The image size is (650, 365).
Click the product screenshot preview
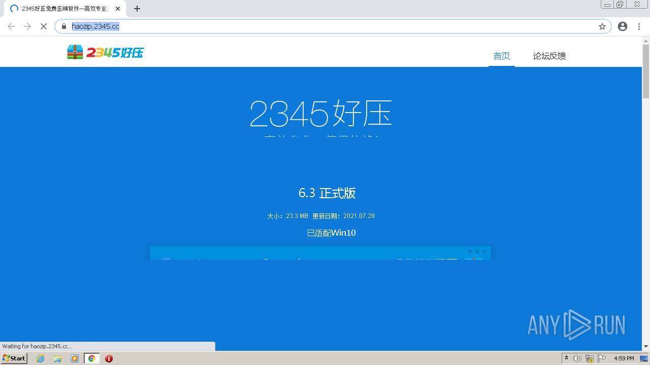click(320, 253)
